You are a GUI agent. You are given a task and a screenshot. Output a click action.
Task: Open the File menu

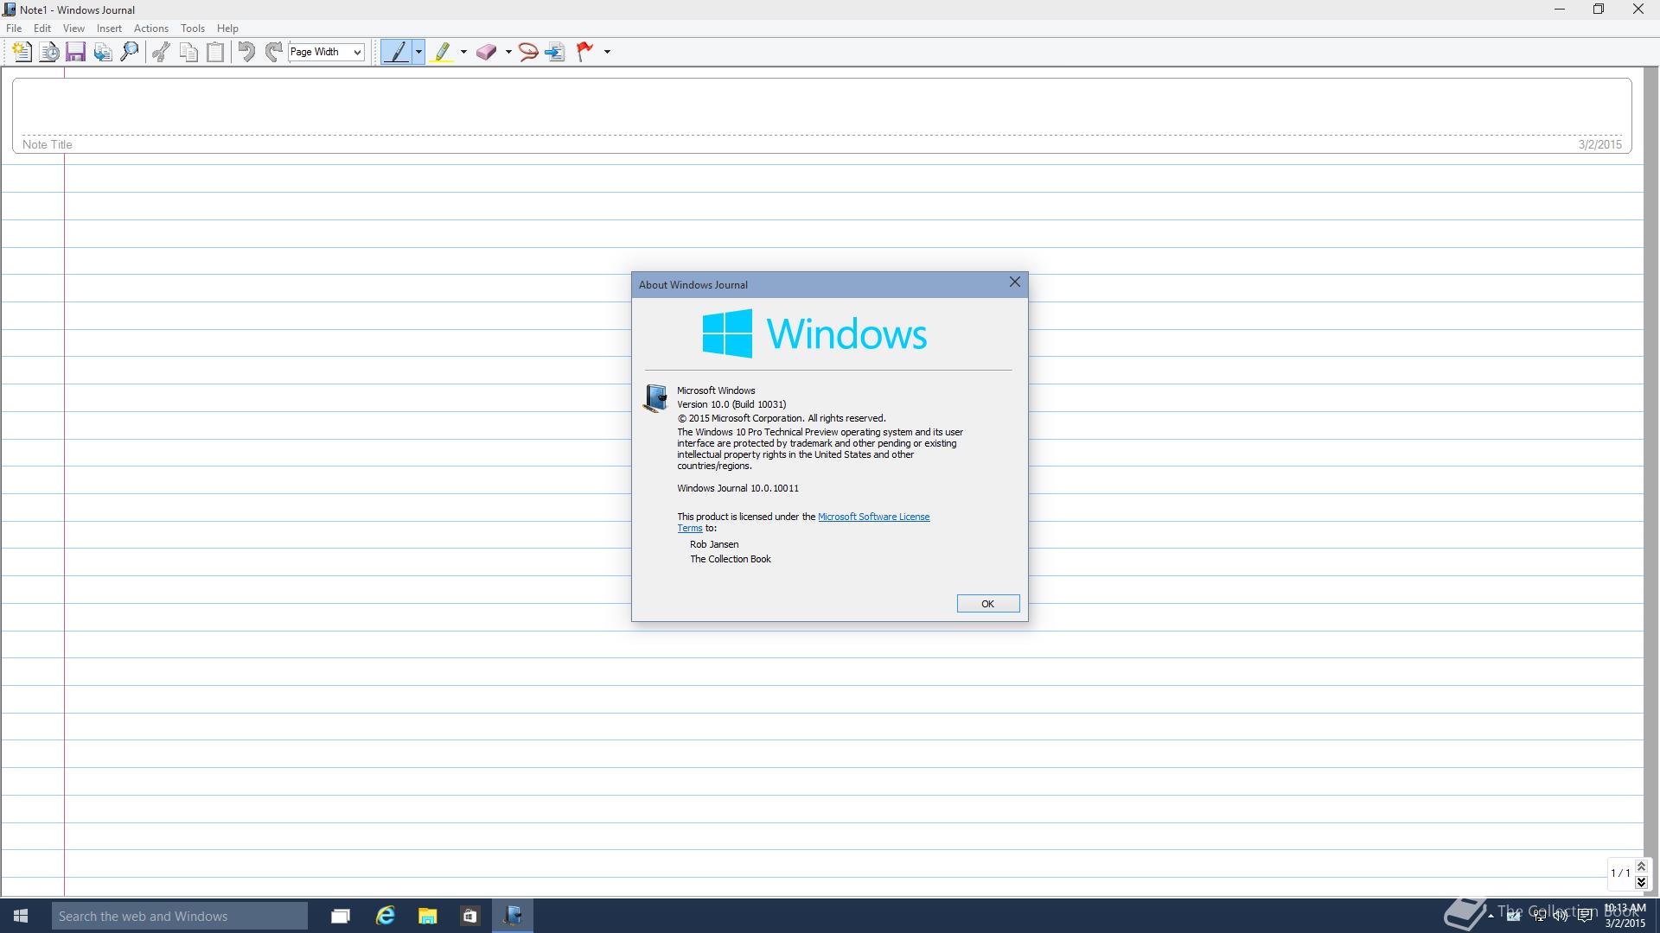[14, 29]
